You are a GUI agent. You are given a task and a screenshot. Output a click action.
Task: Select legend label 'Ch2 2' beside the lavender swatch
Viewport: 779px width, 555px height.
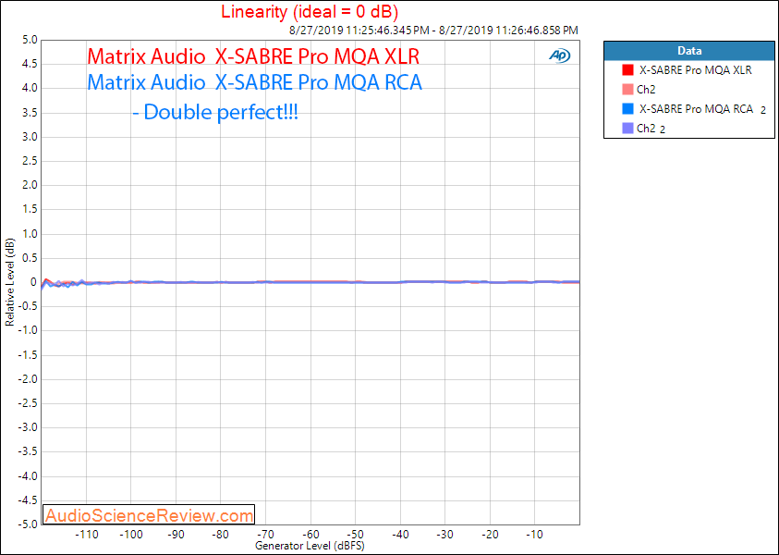point(651,129)
